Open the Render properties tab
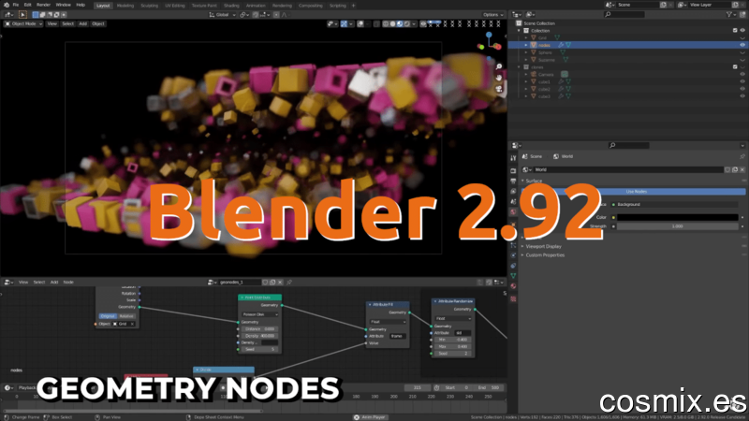Viewport: 749px width, 421px height. click(x=513, y=170)
